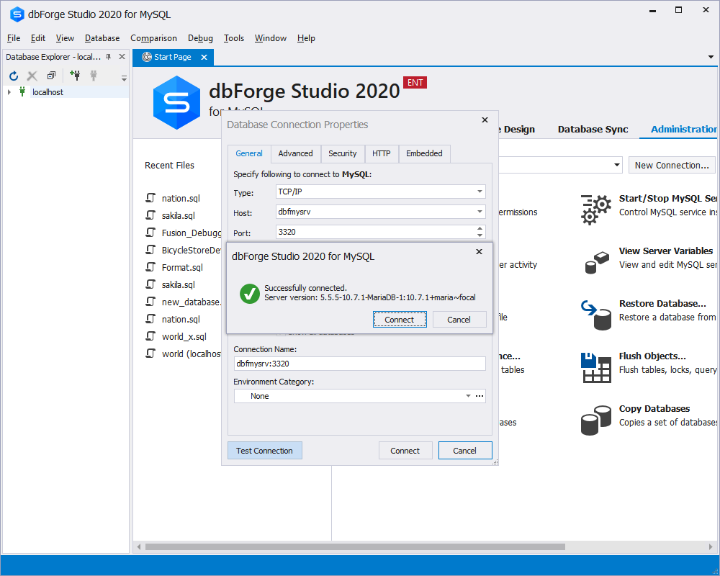Click Connect in the success message box
The height and width of the screenshot is (576, 720).
click(400, 320)
